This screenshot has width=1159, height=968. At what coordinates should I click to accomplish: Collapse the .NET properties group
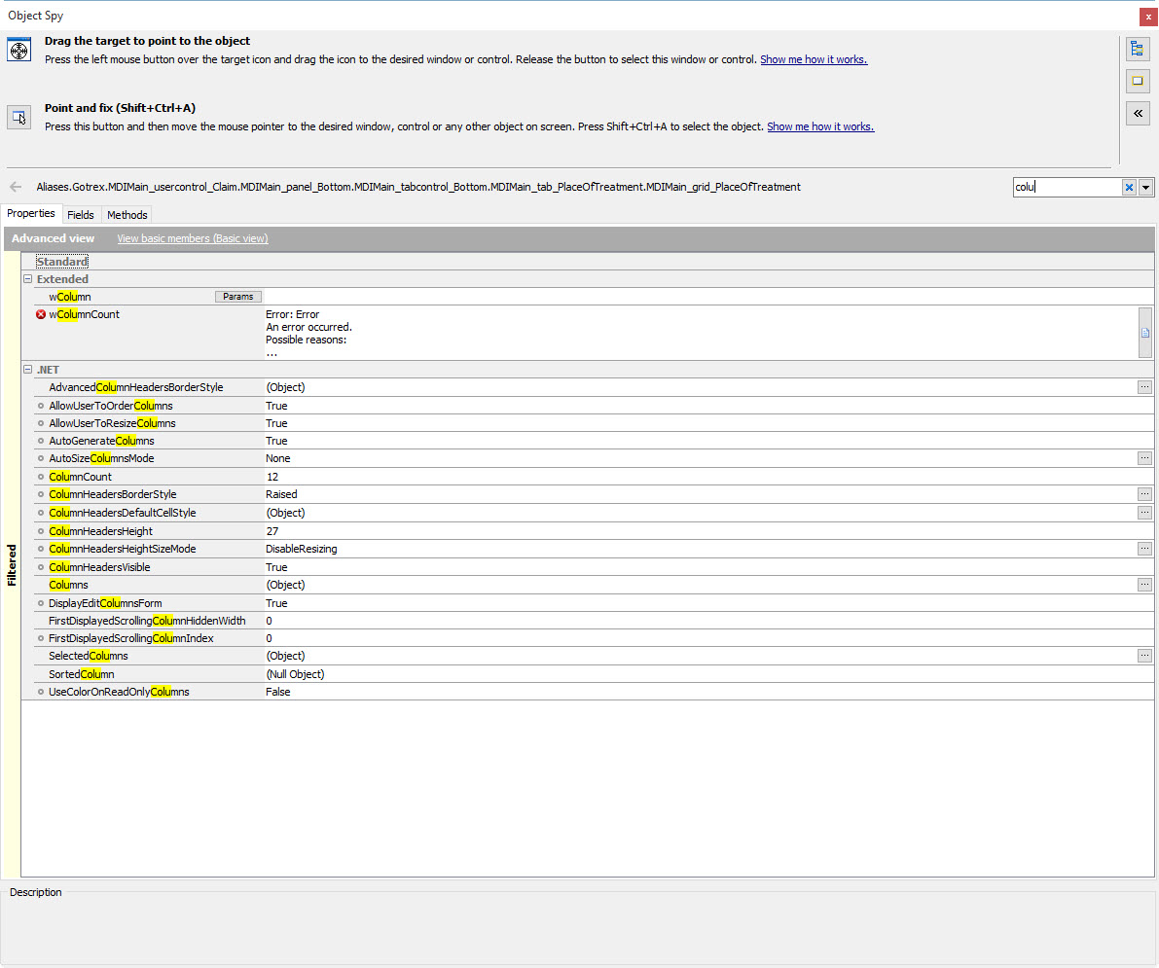point(27,370)
